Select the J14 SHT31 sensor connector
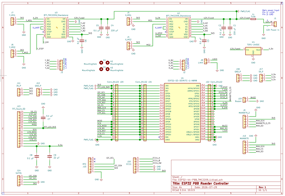 19,180
